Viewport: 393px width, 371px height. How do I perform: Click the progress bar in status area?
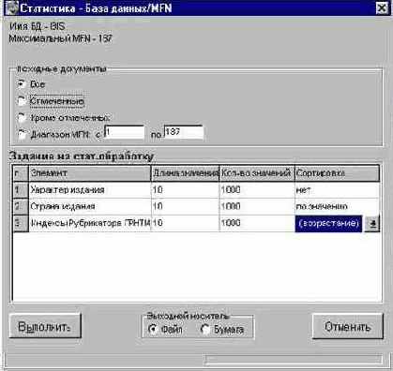[x=294, y=360]
